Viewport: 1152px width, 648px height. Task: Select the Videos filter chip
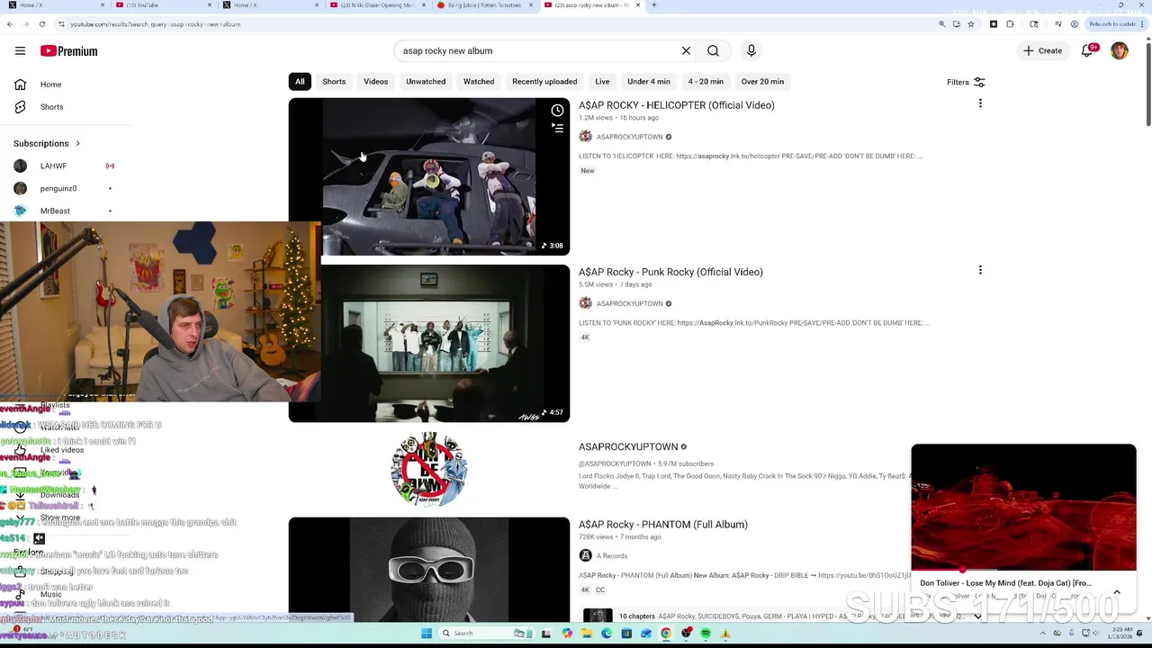pyautogui.click(x=376, y=82)
